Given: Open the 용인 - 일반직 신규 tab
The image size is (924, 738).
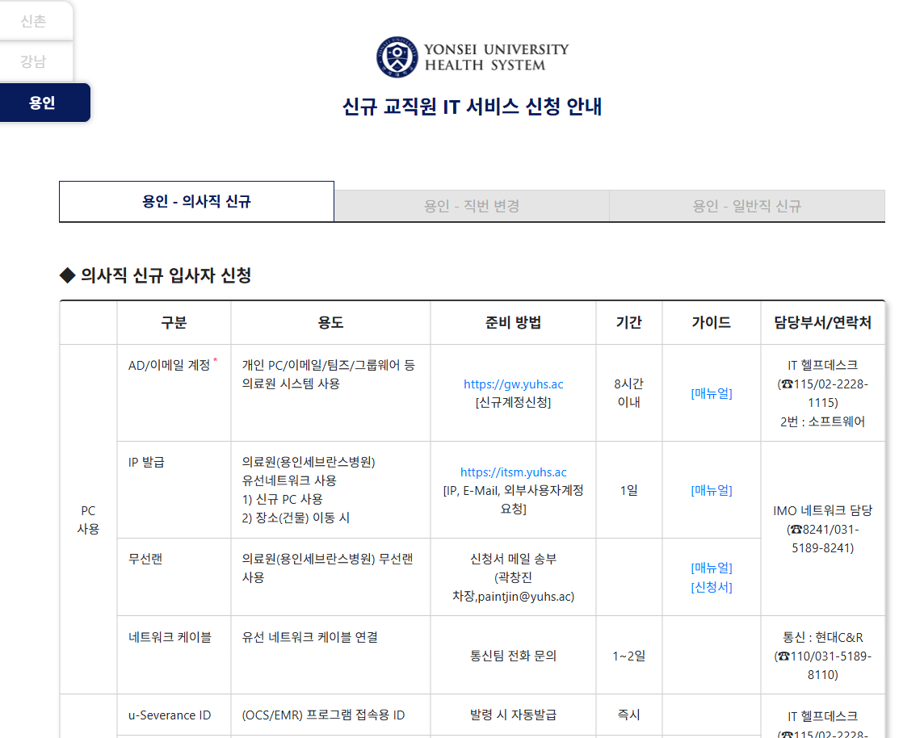Looking at the screenshot, I should (x=746, y=206).
